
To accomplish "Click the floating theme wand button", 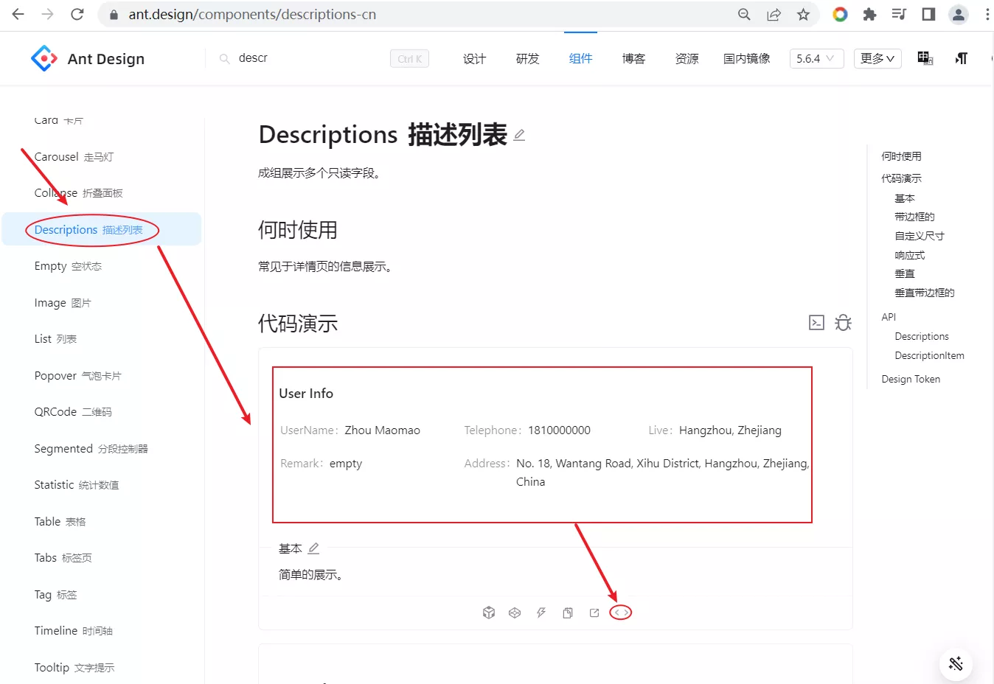I will tap(956, 663).
